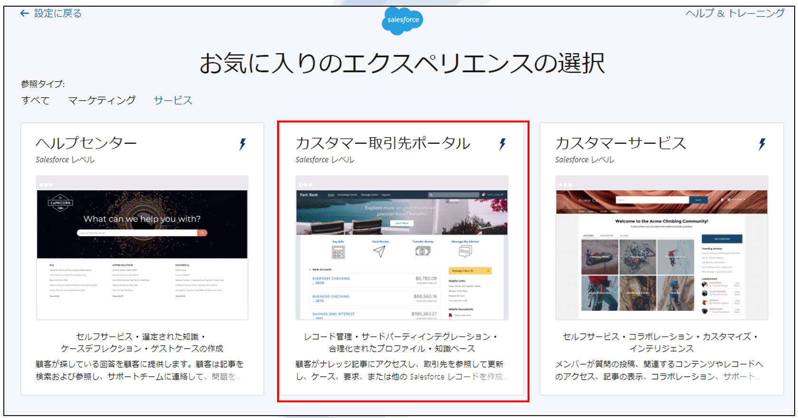This screenshot has height=418, width=798.
Task: Switch to the マーケティング filter tab
Action: (102, 101)
